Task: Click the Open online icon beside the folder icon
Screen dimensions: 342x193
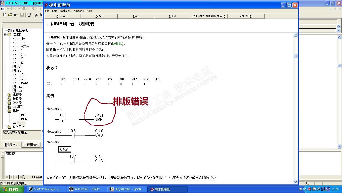Action: [16, 15]
